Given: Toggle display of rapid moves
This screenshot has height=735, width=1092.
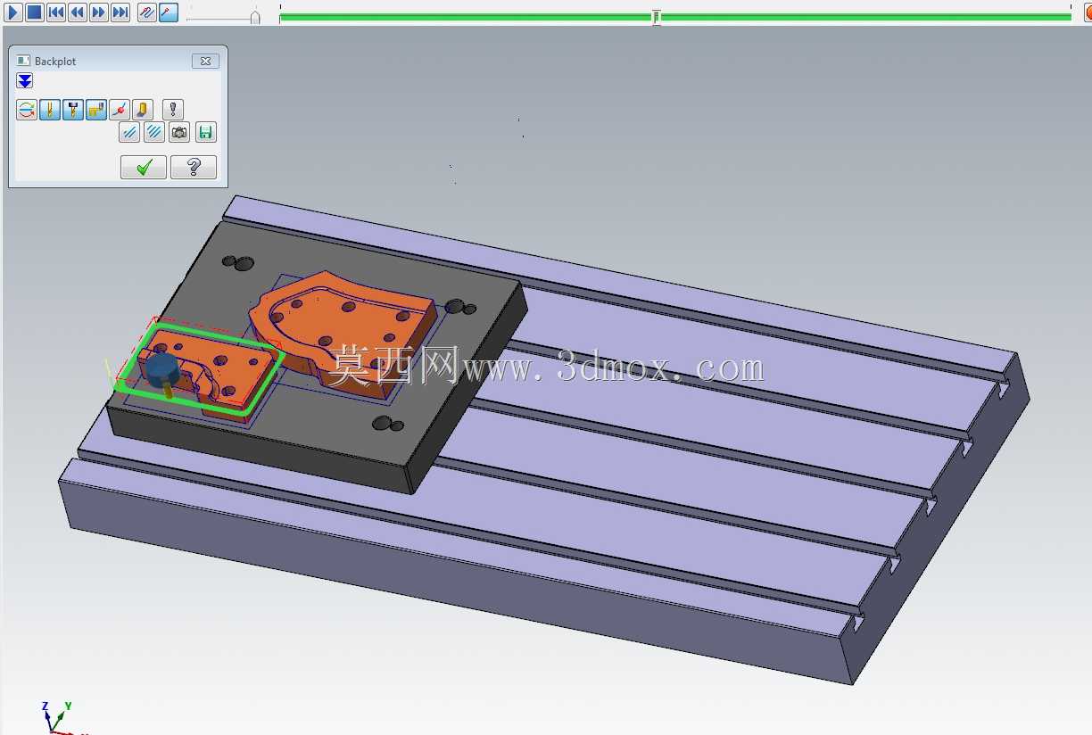Looking at the screenshot, I should pos(96,110).
